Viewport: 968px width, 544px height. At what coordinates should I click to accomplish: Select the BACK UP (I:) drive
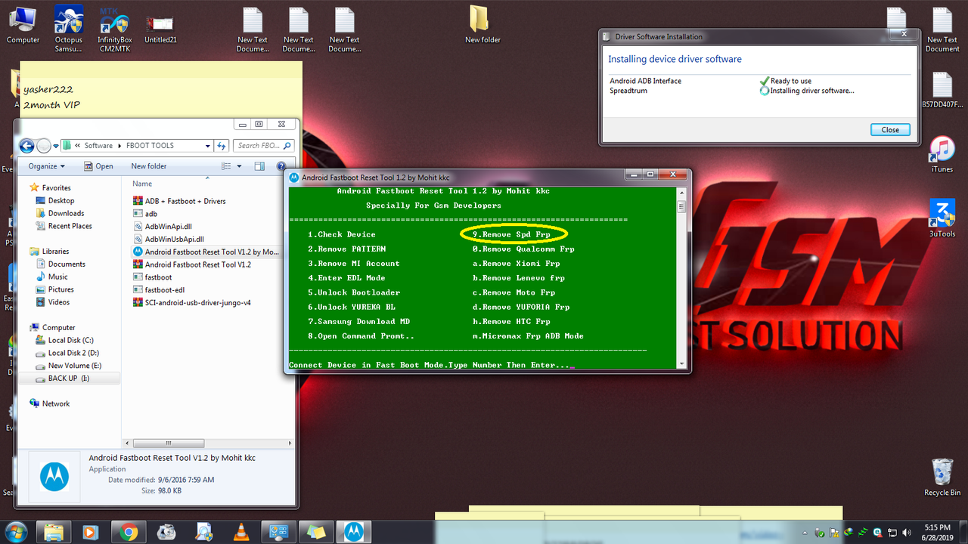pos(68,379)
